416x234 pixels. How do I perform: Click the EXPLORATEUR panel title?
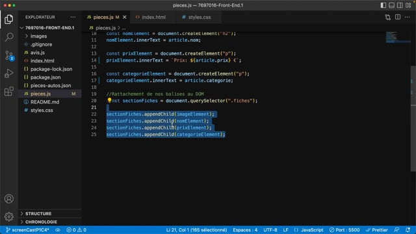pyautogui.click(x=40, y=18)
